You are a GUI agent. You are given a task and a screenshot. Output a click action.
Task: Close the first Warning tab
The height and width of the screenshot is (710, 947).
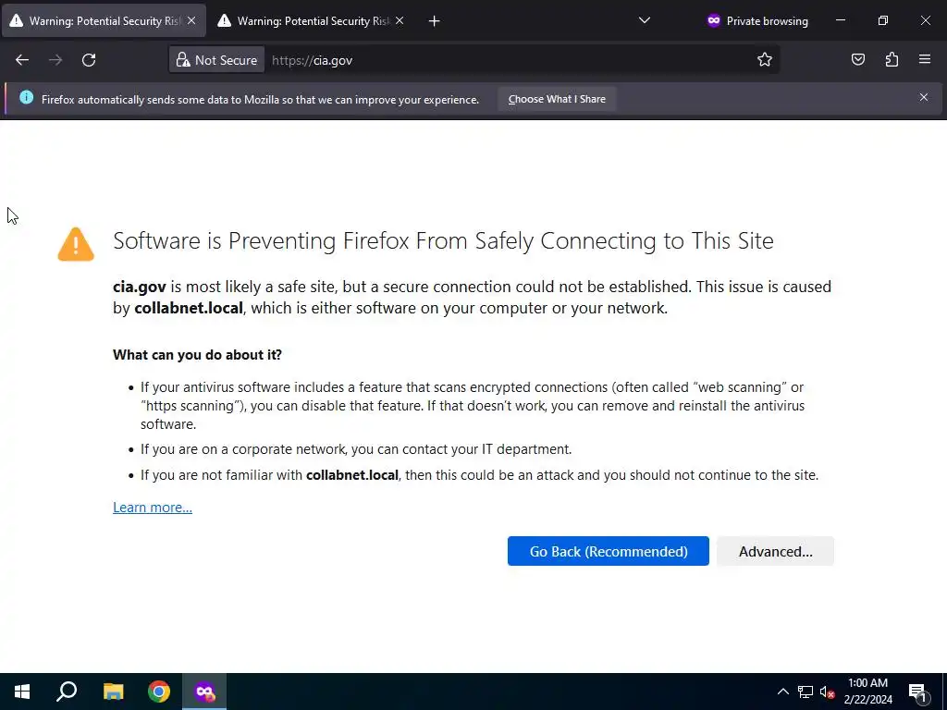pos(191,20)
